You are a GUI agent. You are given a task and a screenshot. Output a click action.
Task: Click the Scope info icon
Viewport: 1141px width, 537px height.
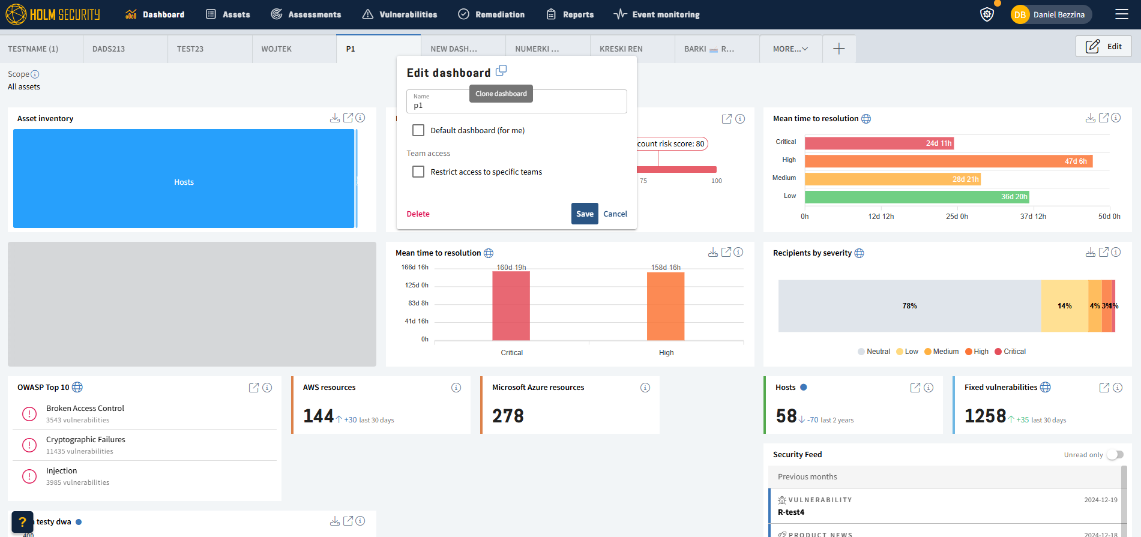35,74
